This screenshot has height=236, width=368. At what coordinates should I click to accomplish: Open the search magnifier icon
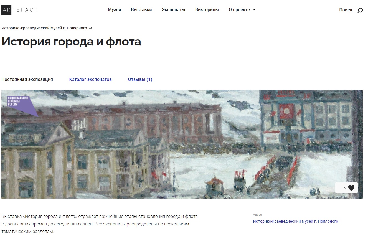[x=360, y=11]
